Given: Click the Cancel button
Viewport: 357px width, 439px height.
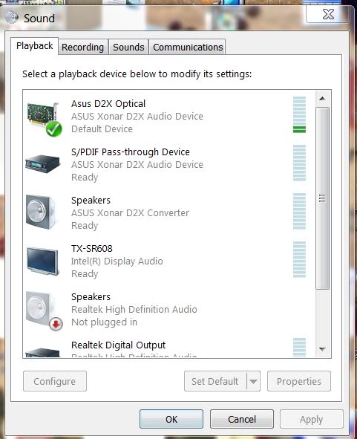Looking at the screenshot, I should click(x=242, y=419).
